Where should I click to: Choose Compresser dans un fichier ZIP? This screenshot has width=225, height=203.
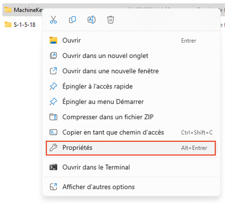(131, 117)
